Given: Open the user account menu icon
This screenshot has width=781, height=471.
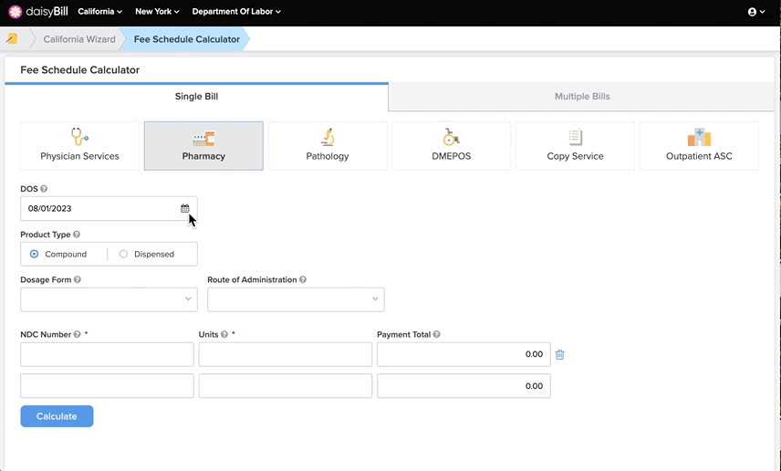Looking at the screenshot, I should coord(756,12).
